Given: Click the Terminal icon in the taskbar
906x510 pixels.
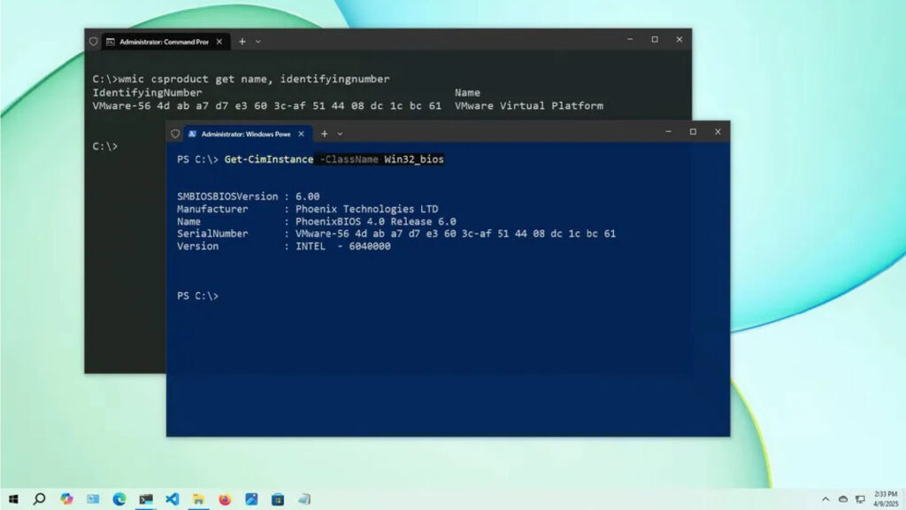Looking at the screenshot, I should click(146, 499).
